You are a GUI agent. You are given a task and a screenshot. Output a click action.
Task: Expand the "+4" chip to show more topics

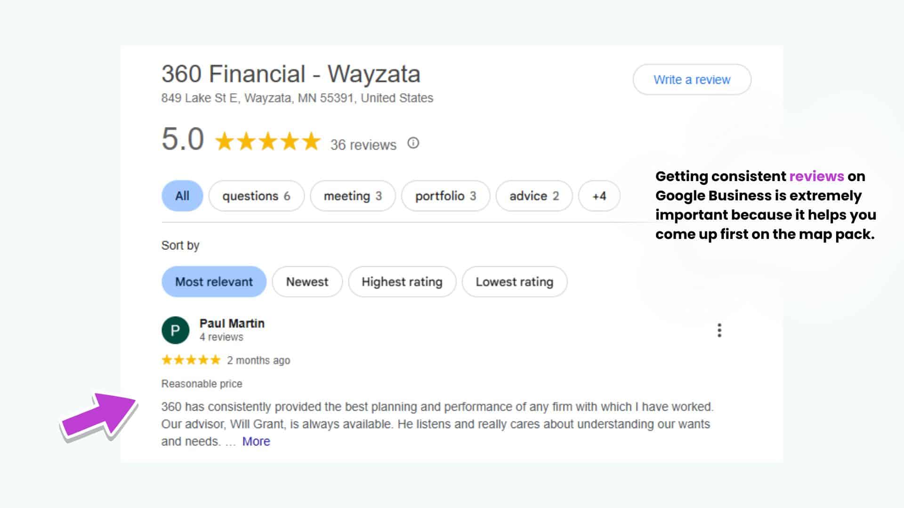click(x=599, y=196)
